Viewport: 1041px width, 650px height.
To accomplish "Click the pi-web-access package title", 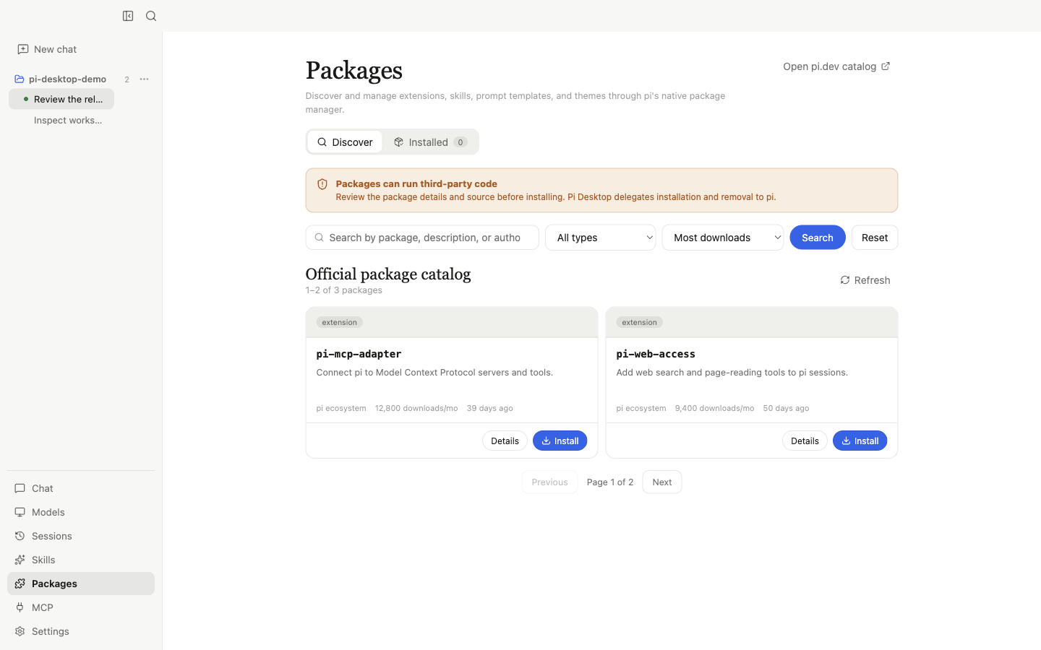I will 656,354.
